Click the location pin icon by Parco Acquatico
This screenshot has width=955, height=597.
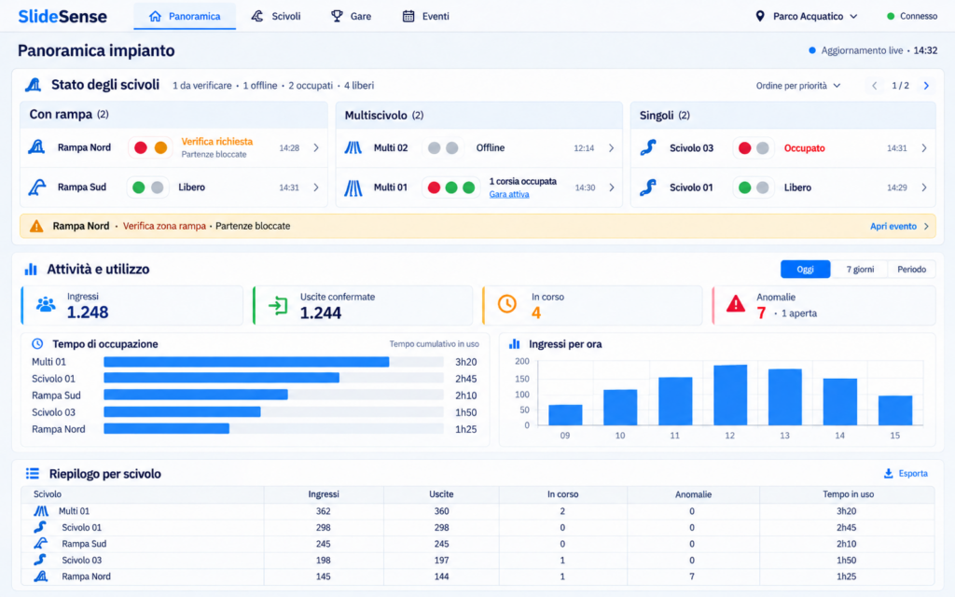[759, 17]
